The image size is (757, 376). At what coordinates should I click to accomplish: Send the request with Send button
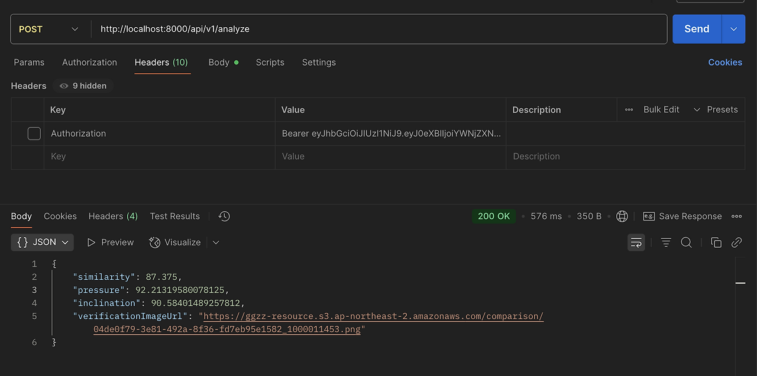pyautogui.click(x=697, y=29)
